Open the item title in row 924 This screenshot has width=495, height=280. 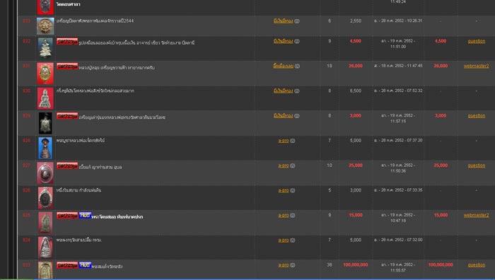coord(79,240)
